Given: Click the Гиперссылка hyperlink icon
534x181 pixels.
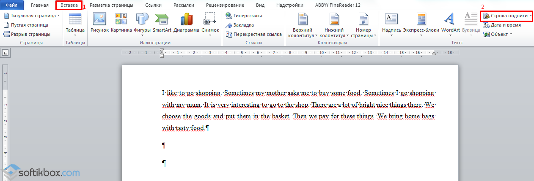Looking at the screenshot, I should (x=228, y=16).
